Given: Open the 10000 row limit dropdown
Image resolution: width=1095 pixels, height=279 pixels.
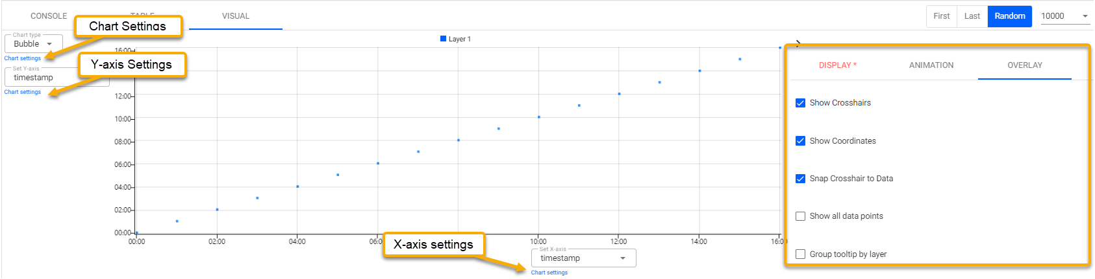Looking at the screenshot, I should [1065, 16].
